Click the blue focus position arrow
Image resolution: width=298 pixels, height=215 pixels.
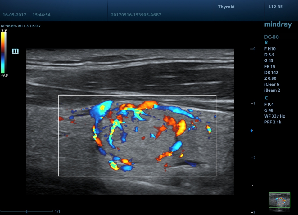click(x=252, y=131)
